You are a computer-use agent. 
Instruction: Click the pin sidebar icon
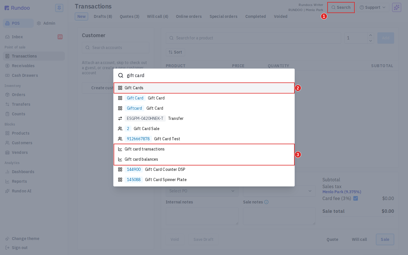tap(59, 8)
